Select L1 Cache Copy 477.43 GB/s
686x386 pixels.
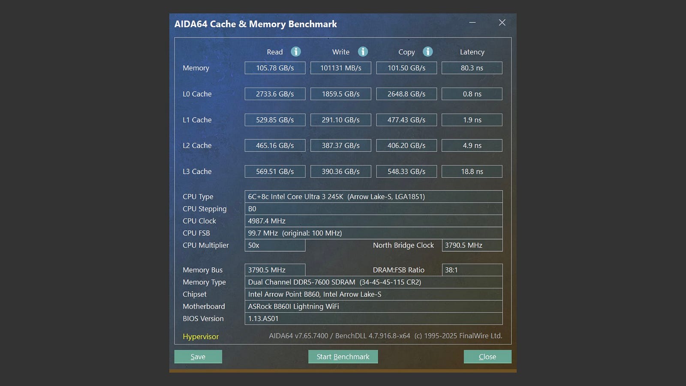pyautogui.click(x=406, y=120)
